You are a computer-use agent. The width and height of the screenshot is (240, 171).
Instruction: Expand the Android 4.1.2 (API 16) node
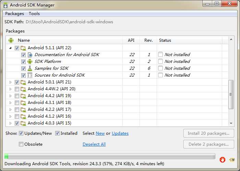[x=10, y=116]
